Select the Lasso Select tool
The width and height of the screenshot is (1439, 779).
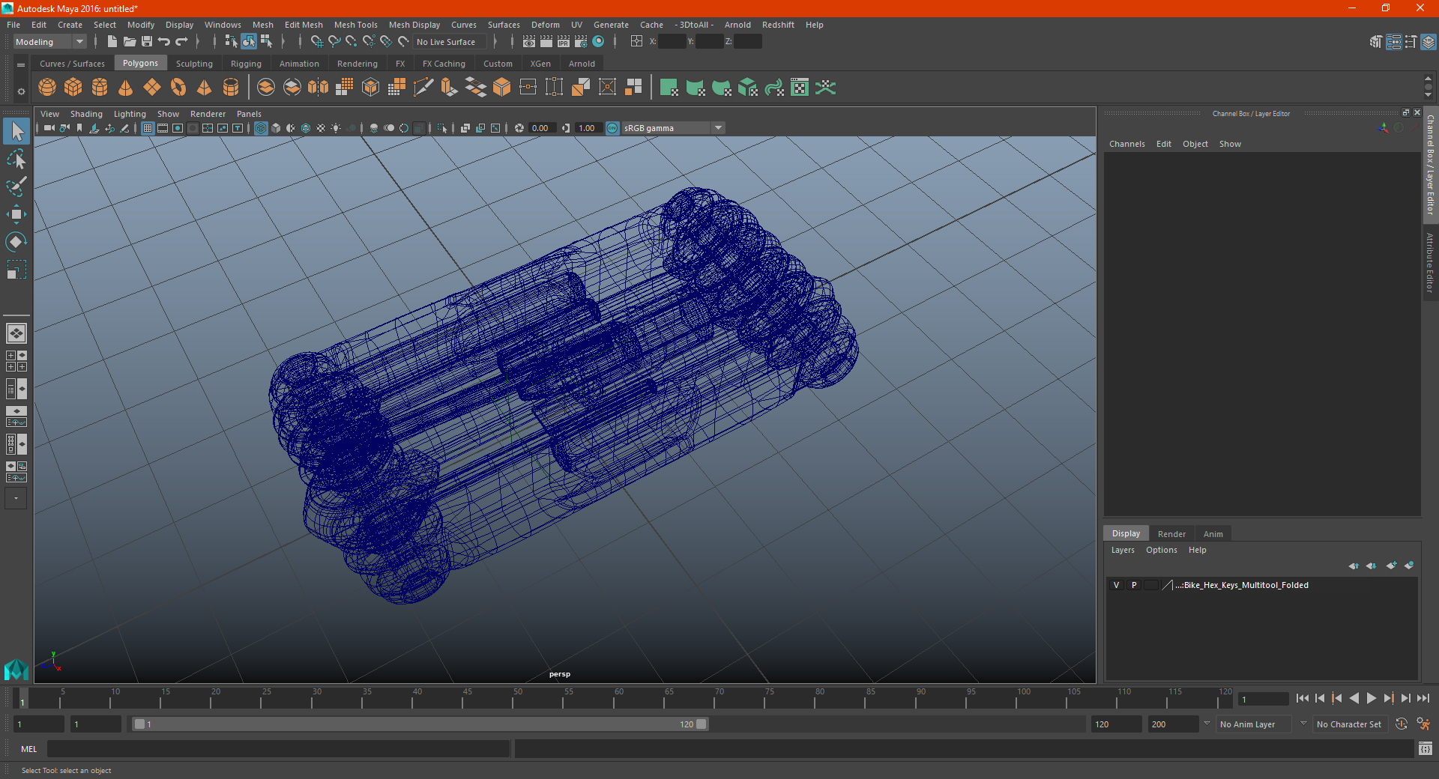tap(16, 159)
